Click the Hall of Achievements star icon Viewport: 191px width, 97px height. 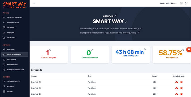(4, 55)
